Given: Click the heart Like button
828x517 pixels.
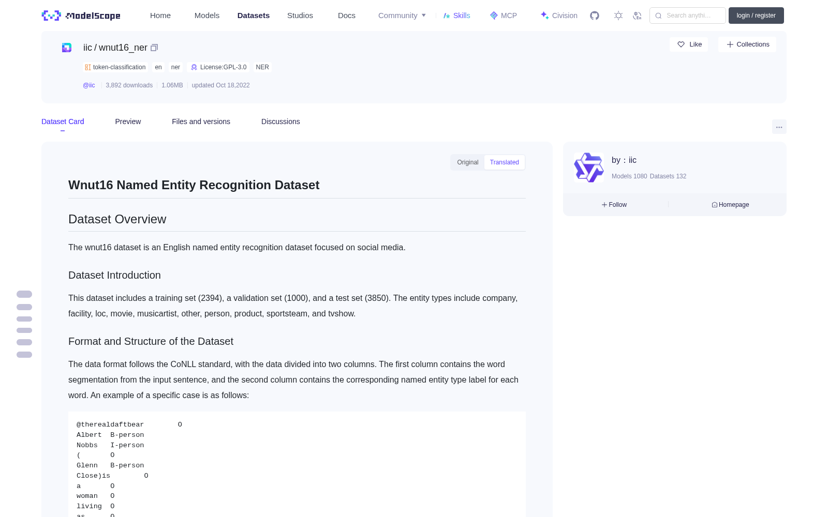Looking at the screenshot, I should (689, 44).
